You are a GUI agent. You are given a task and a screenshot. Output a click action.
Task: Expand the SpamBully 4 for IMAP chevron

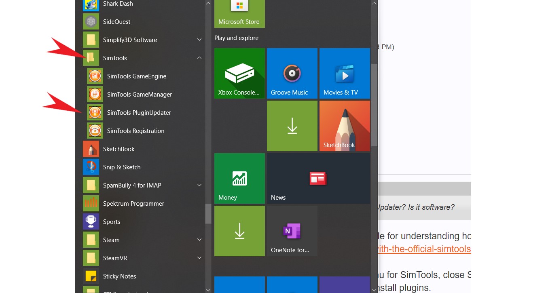[199, 185]
